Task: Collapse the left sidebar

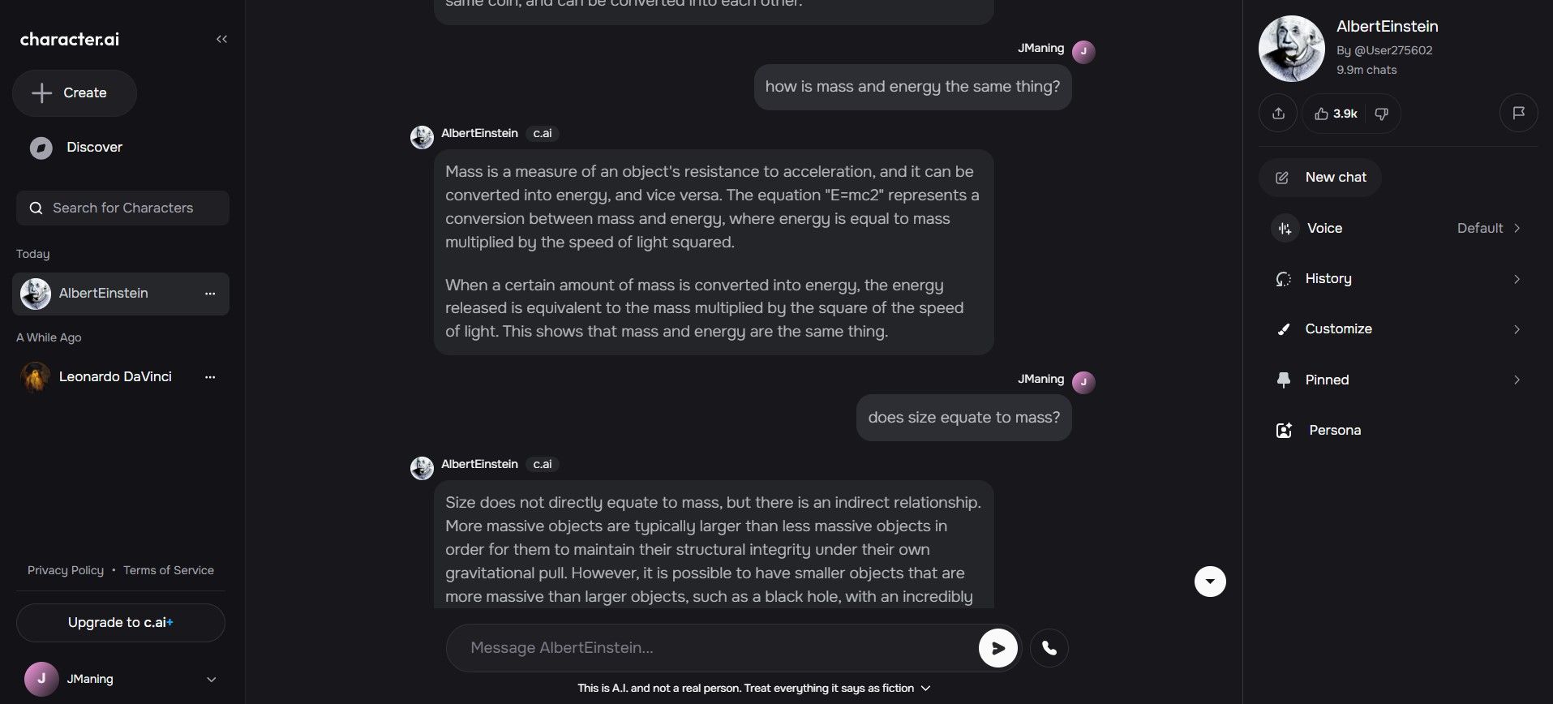Action: point(221,38)
